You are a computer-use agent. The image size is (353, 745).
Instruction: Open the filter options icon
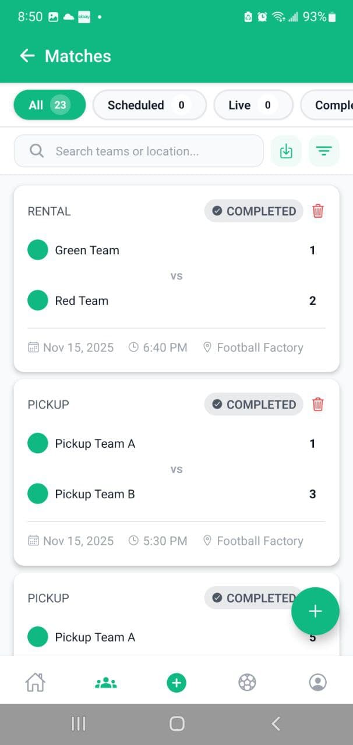click(324, 150)
